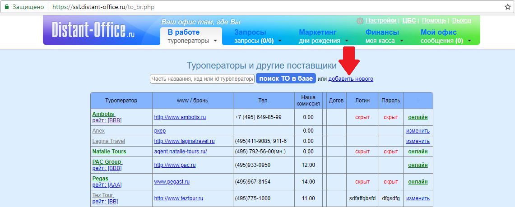Open the Настройки link
Image resolution: width=515 pixels, height=207 pixels.
coord(380,20)
